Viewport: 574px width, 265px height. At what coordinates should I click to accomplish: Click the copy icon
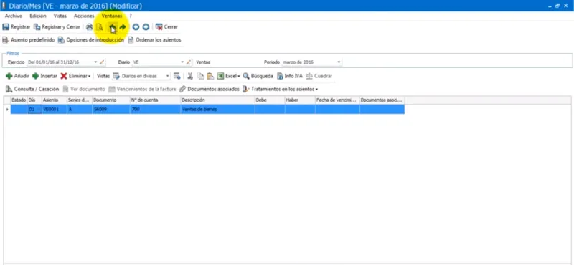coord(200,76)
